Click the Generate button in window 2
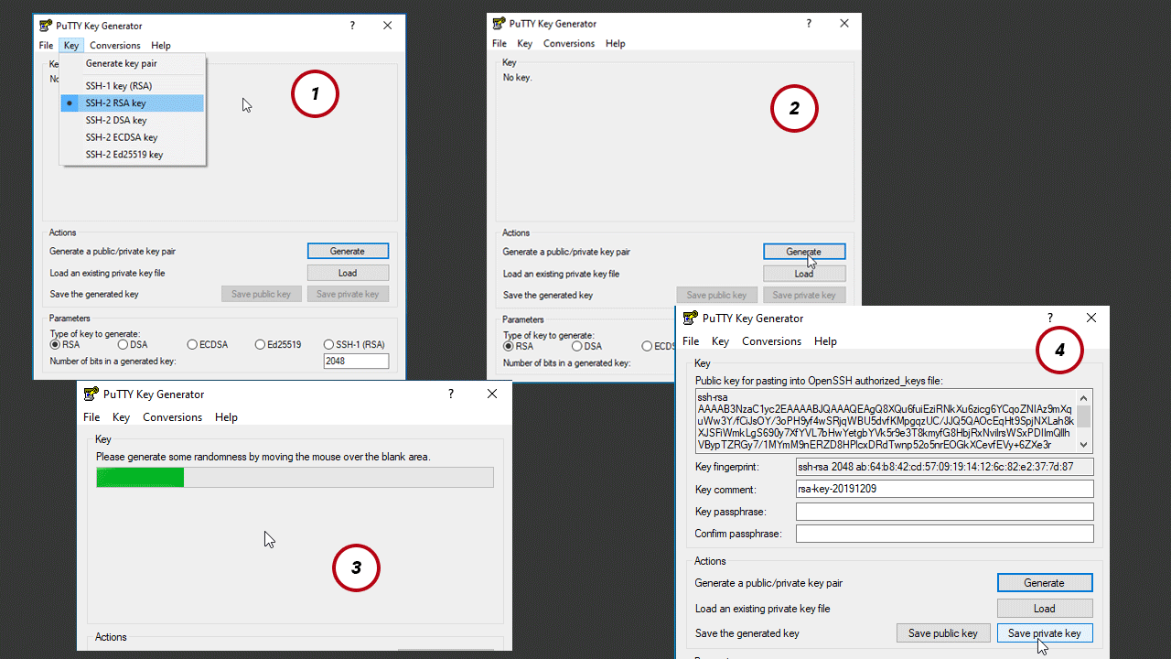The width and height of the screenshot is (1171, 659). 803,251
